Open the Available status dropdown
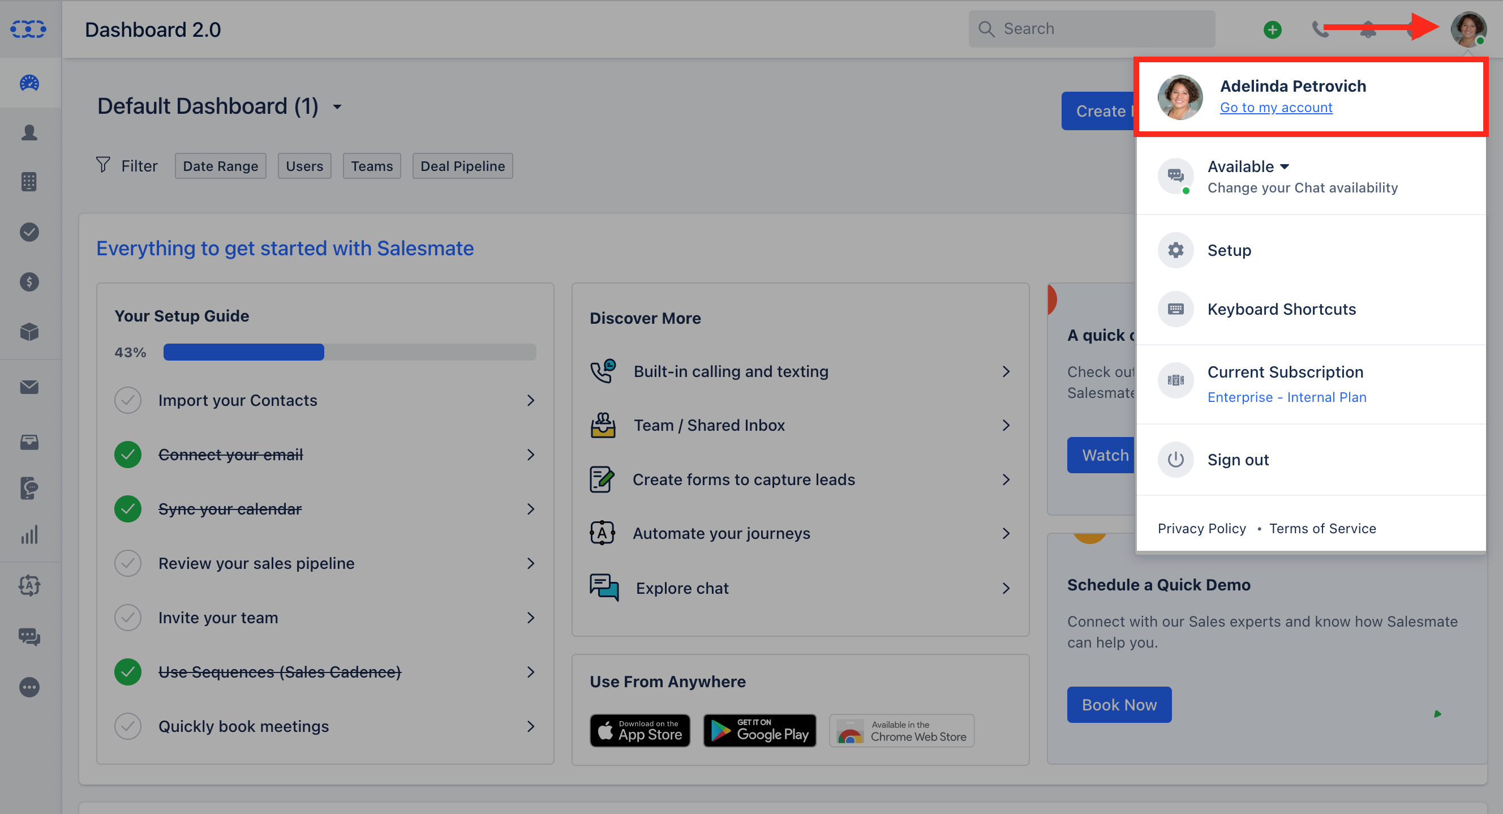 pyautogui.click(x=1248, y=167)
